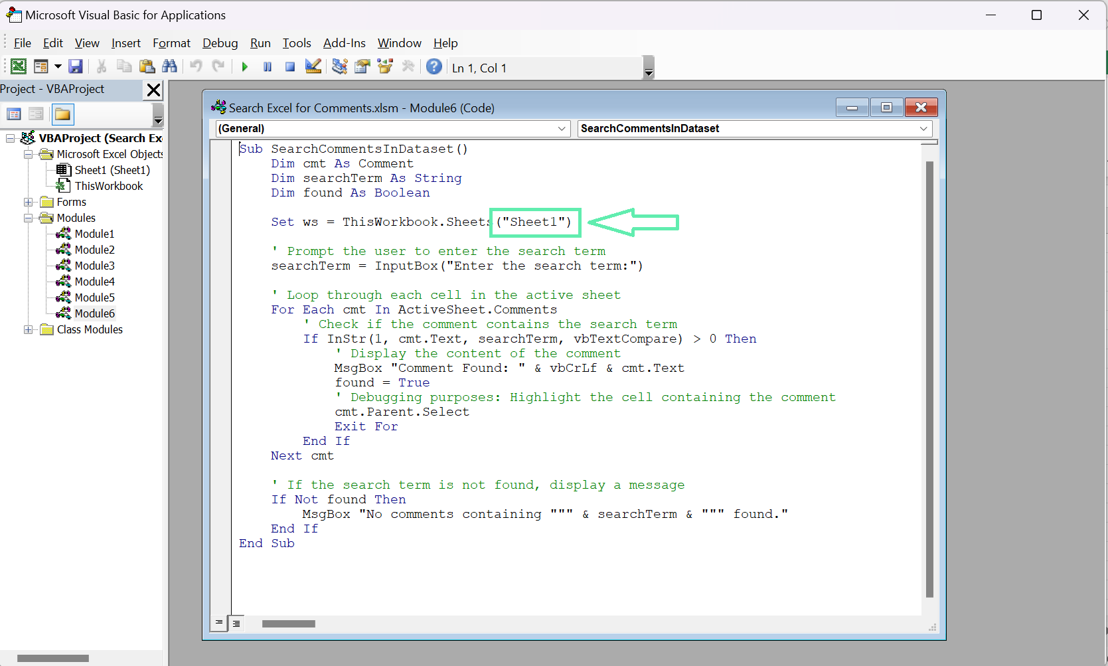The width and height of the screenshot is (1108, 666).
Task: Open the Properties Window toolbar icon
Action: tap(362, 66)
